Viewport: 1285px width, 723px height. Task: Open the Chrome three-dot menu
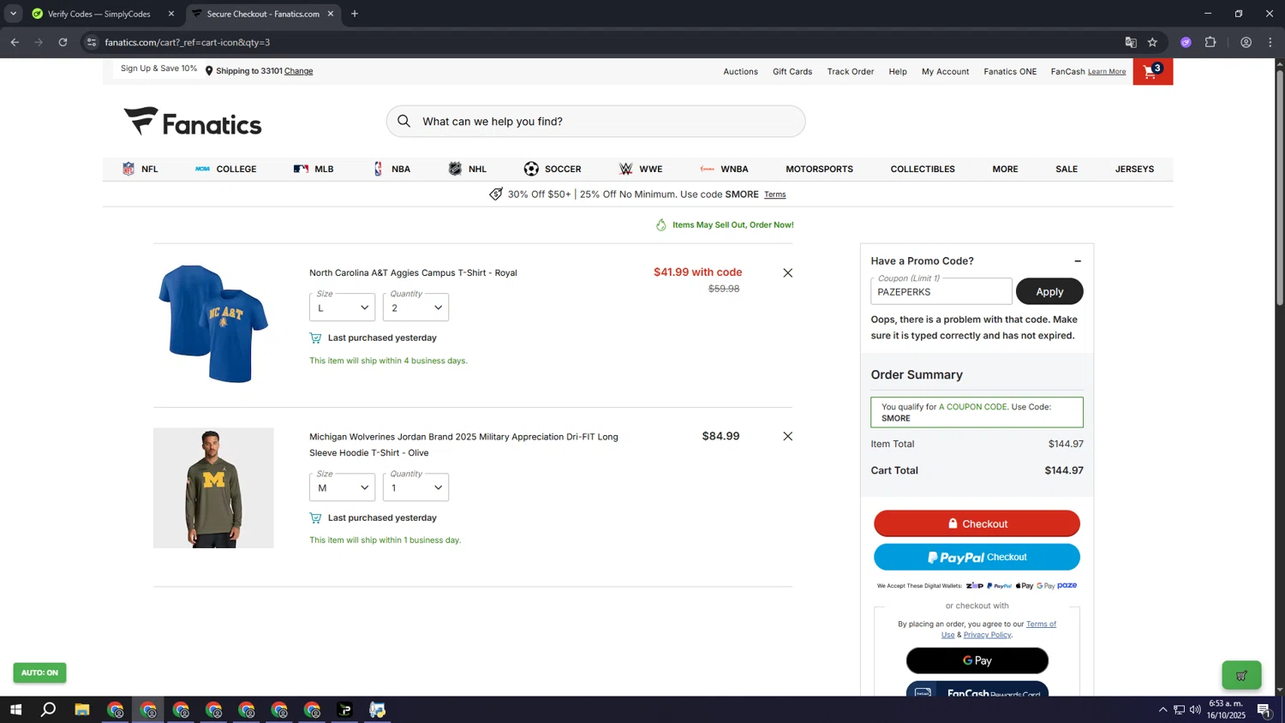point(1270,42)
